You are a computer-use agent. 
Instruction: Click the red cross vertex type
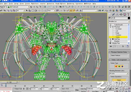coord(116,66)
